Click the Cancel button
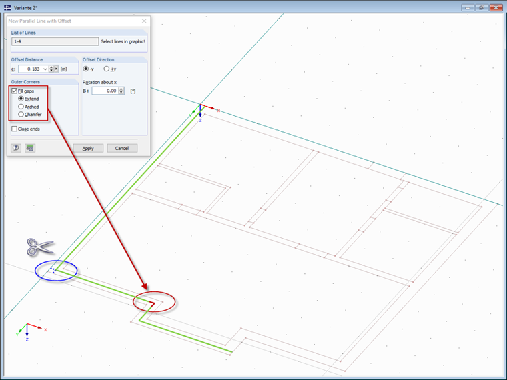This screenshot has width=507, height=380. click(x=122, y=148)
